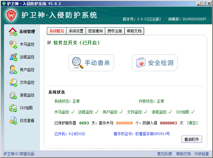The height and width of the screenshot is (158, 213).
Task: Open 日志查看 log viewer icon
Action: [x=13, y=120]
